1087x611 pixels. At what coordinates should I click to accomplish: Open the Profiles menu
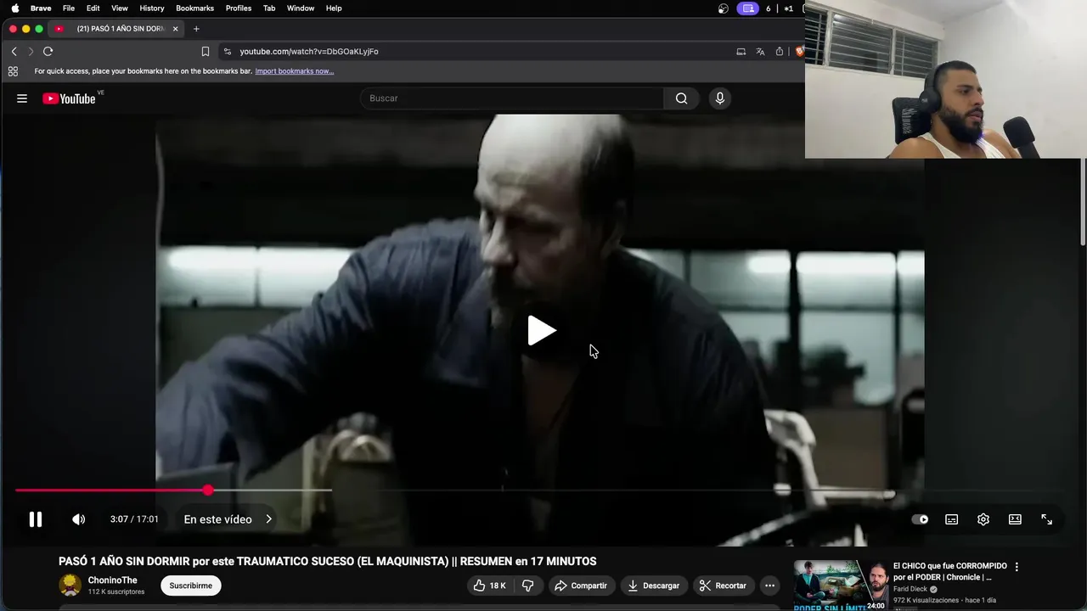coord(239,8)
